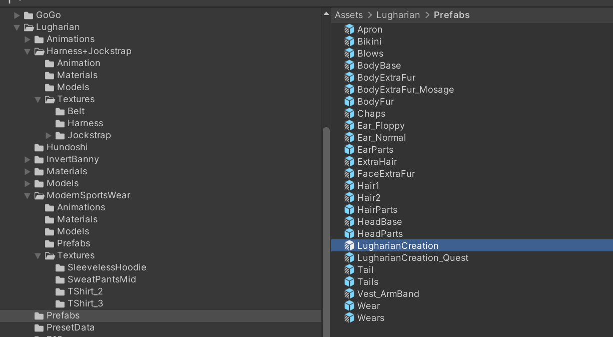Click the Wear prefab cube icon
This screenshot has width=613, height=337.
tap(349, 306)
